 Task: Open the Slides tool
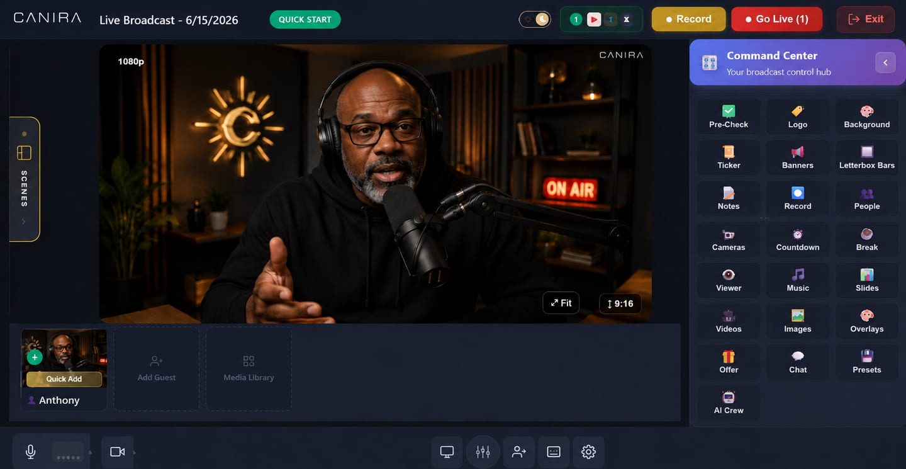(867, 280)
